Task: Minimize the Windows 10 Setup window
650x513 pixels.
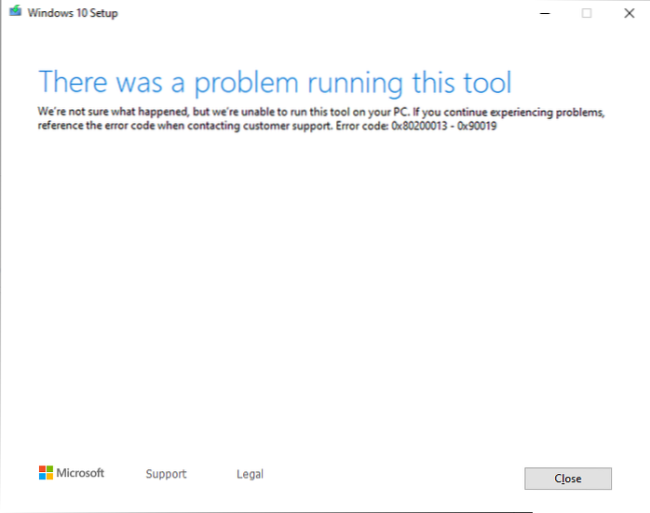Action: click(x=545, y=13)
